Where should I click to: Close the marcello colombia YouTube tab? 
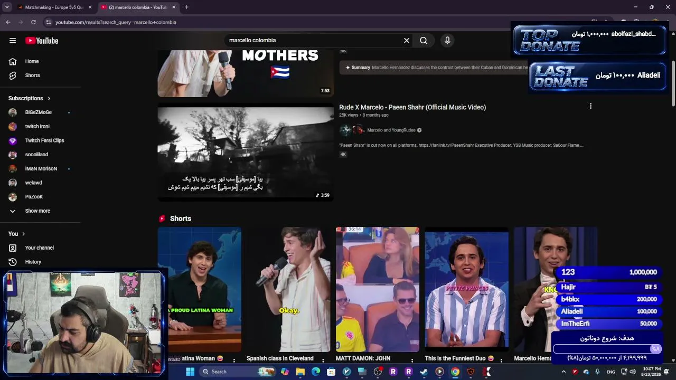[174, 7]
